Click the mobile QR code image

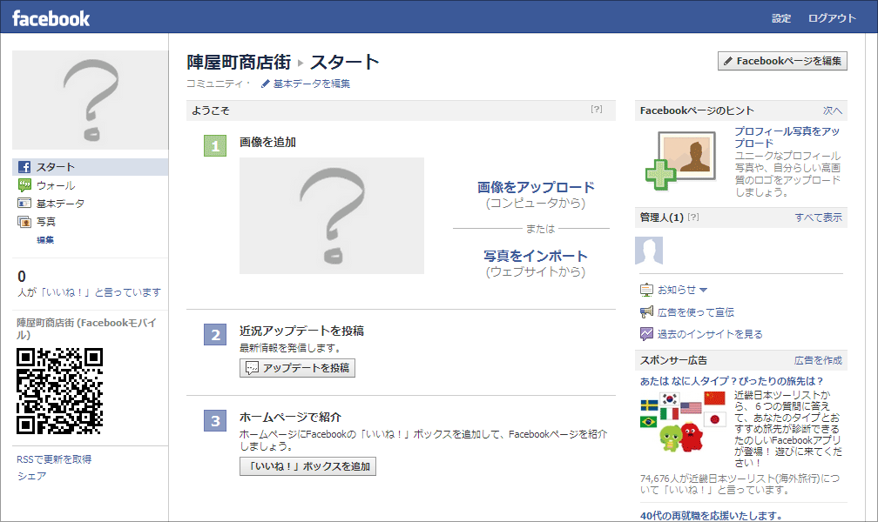tap(60, 391)
